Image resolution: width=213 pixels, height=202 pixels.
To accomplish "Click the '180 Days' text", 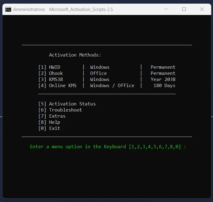I will tap(164, 86).
